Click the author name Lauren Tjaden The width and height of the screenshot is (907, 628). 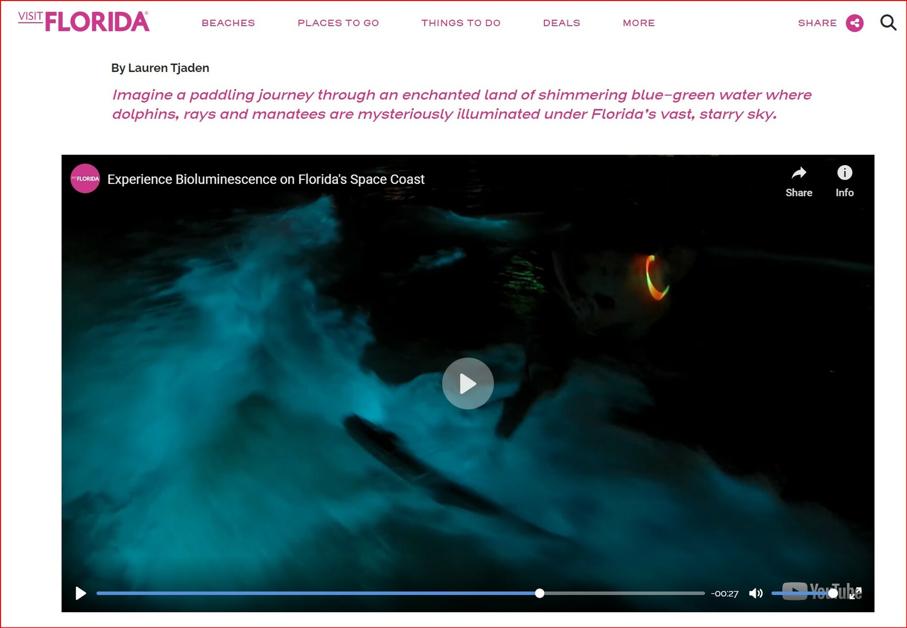168,68
